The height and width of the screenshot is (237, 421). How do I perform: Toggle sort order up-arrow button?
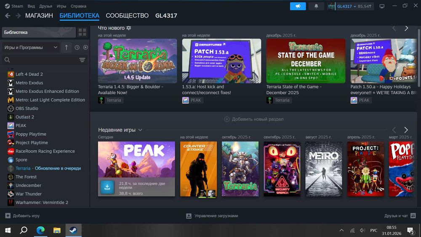coord(67,48)
